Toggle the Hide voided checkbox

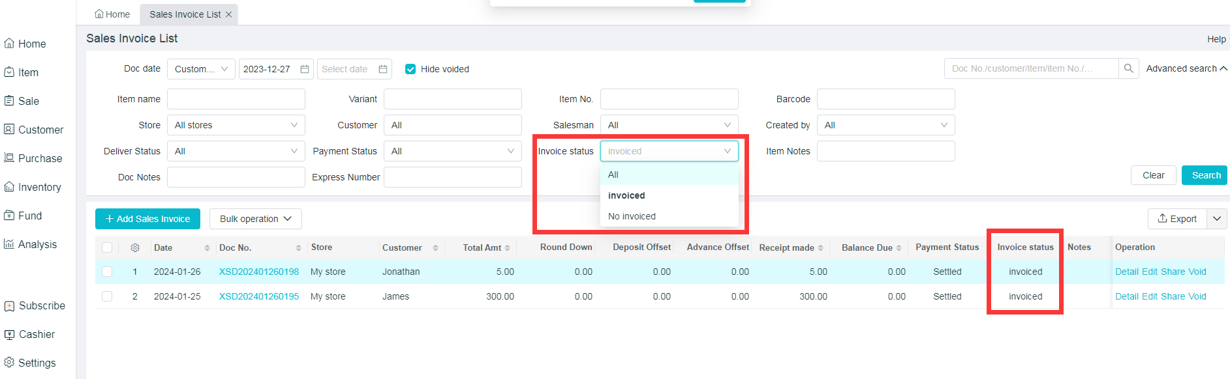point(410,69)
